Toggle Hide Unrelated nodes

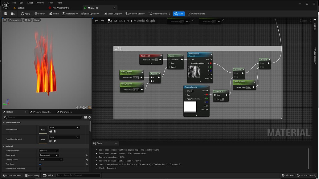coord(158,14)
